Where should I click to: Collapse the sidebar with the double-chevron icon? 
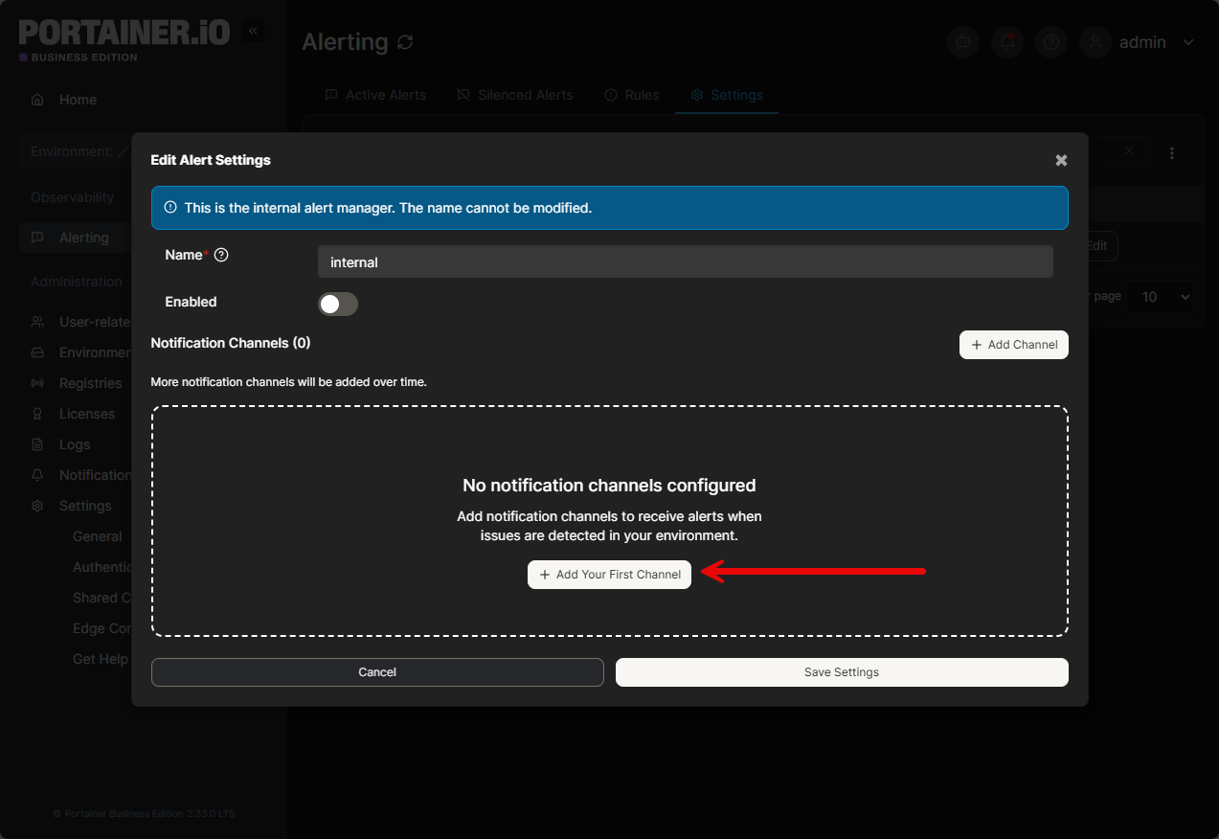click(x=253, y=31)
